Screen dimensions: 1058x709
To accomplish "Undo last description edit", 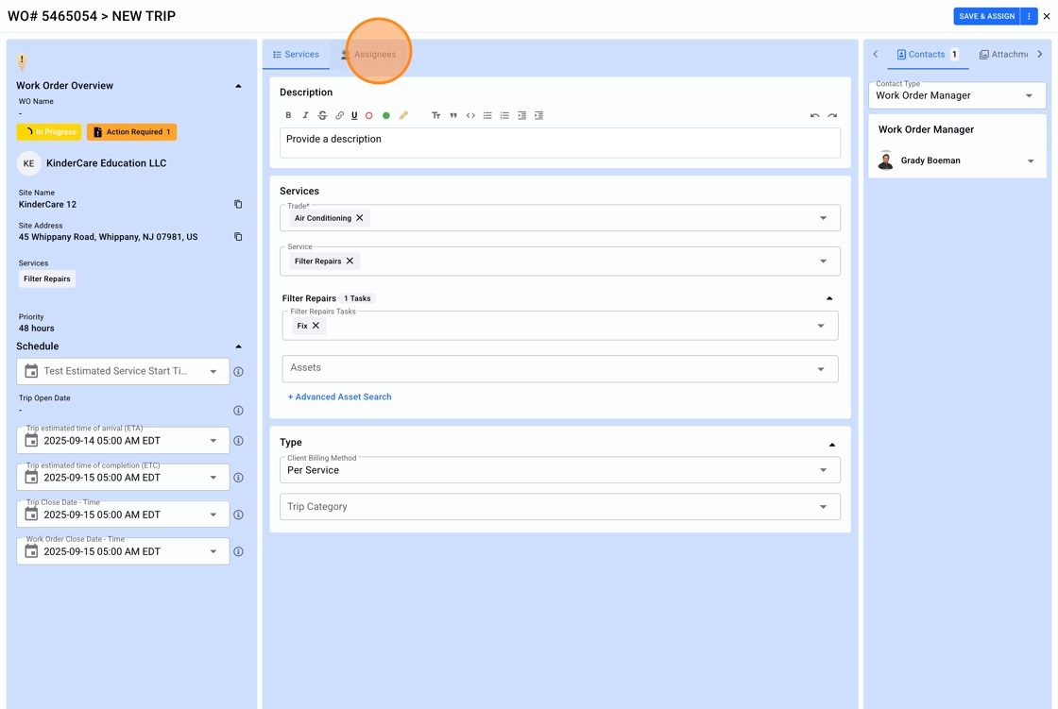I will point(814,115).
